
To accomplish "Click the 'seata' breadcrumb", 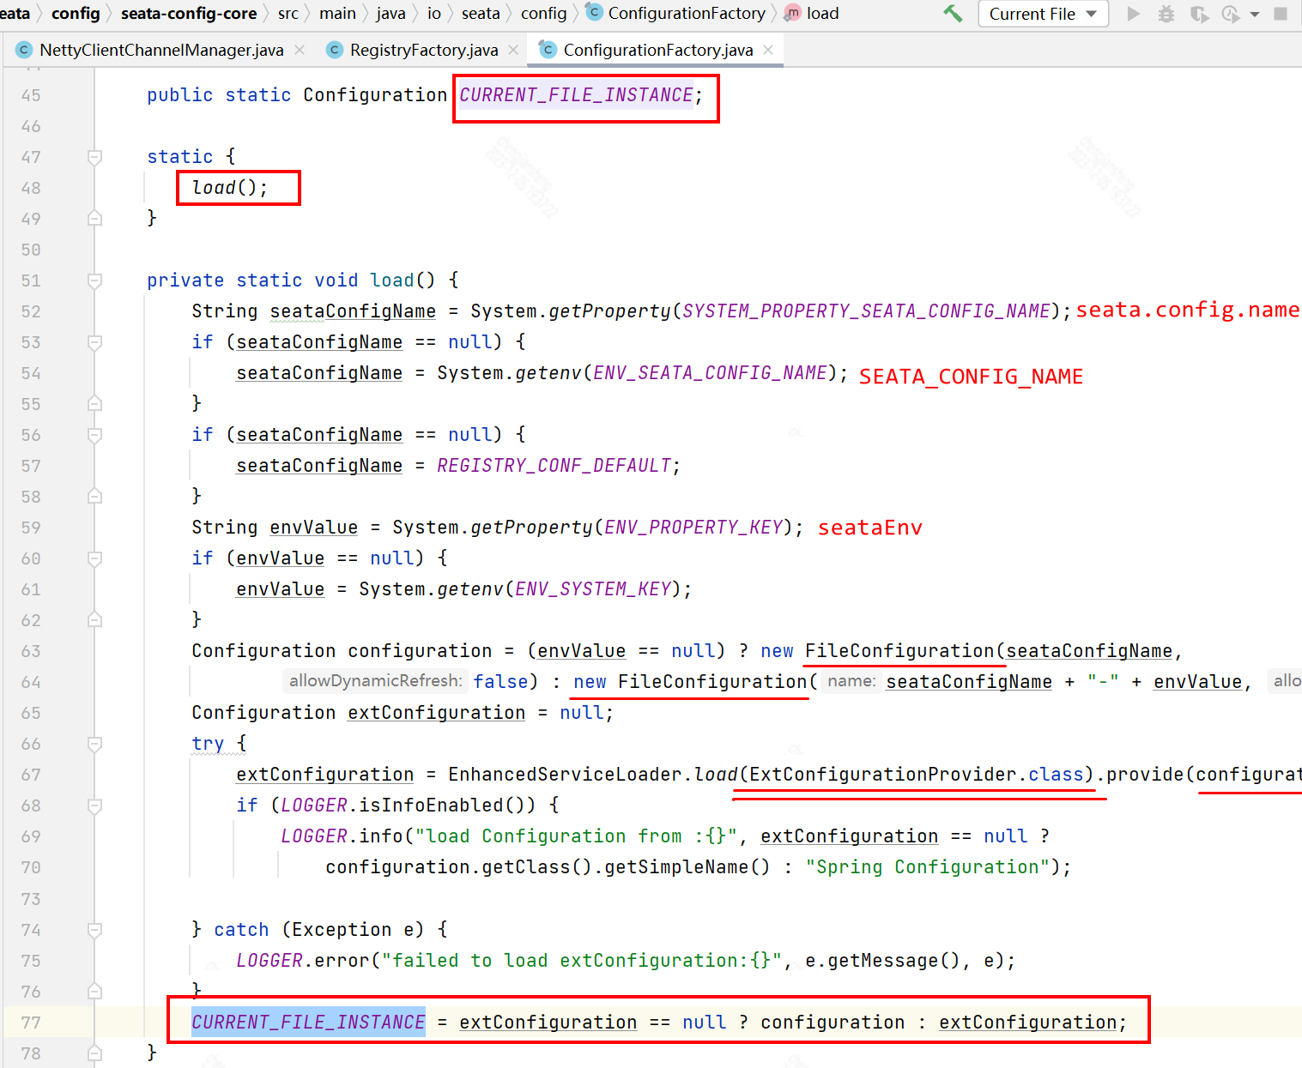I will [481, 13].
